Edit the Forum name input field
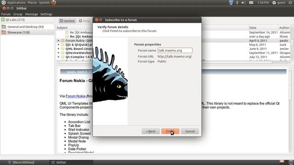 175,50
